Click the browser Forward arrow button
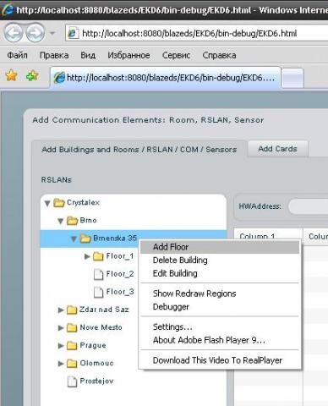The height and width of the screenshot is (406, 328). [x=36, y=33]
